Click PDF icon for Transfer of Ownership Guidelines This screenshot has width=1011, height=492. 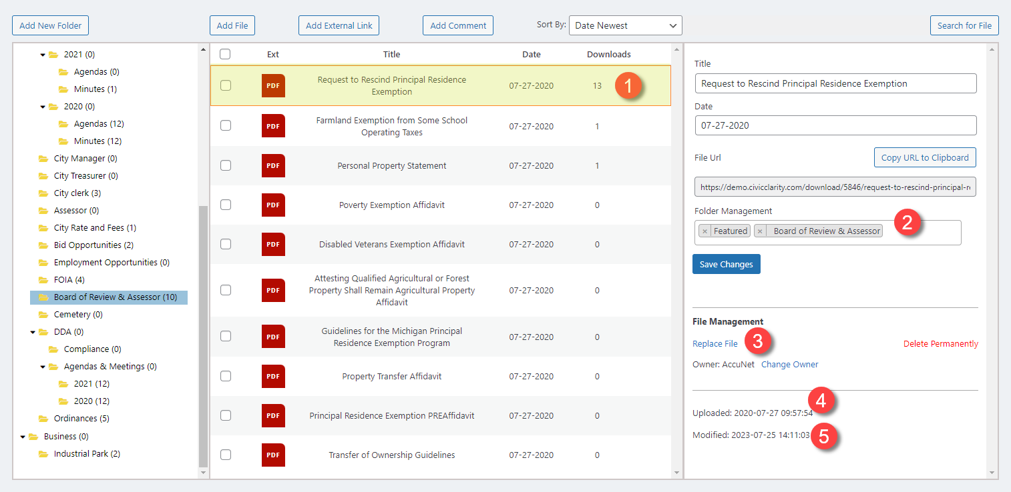pyautogui.click(x=273, y=455)
